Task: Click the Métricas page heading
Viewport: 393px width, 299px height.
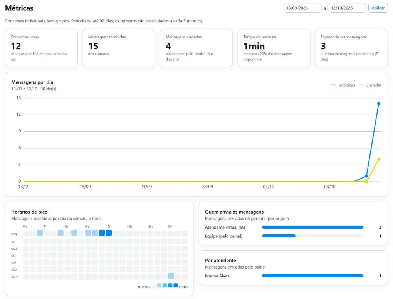Action: click(19, 8)
